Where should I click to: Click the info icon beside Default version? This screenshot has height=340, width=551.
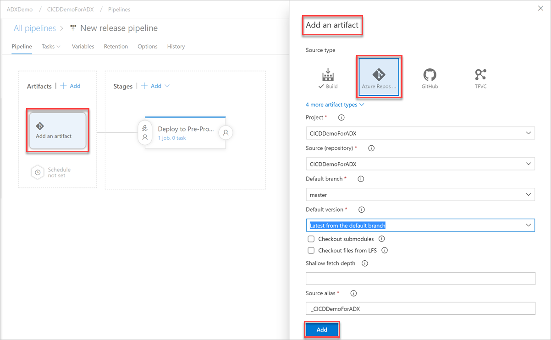point(361,209)
